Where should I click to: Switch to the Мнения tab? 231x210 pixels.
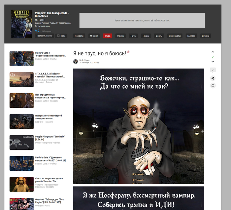point(94,36)
